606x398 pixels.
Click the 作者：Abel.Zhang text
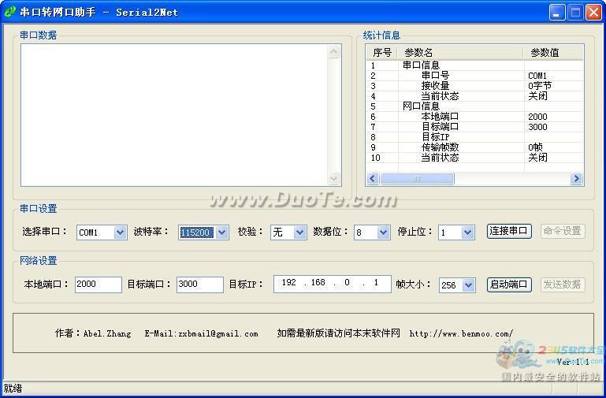pos(93,333)
